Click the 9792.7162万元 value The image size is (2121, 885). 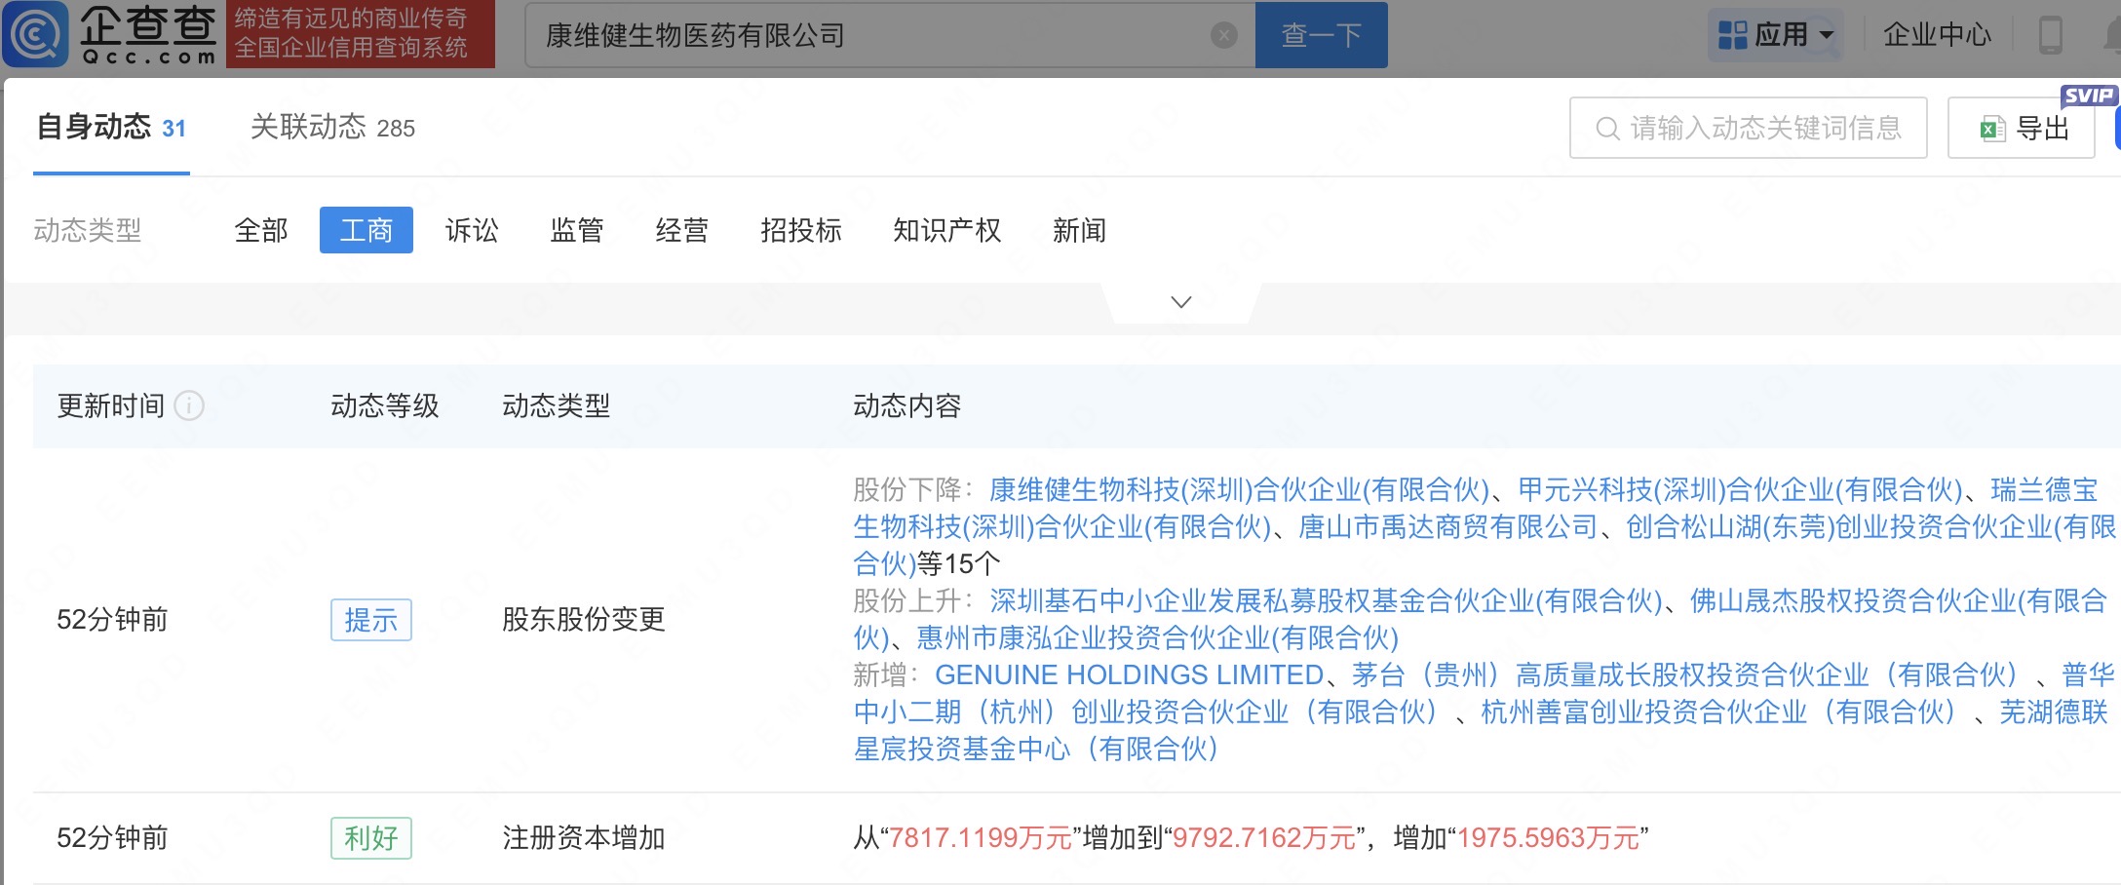(1264, 837)
